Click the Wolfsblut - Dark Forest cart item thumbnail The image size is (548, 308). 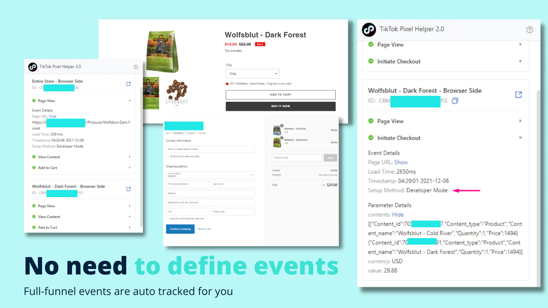point(277,142)
